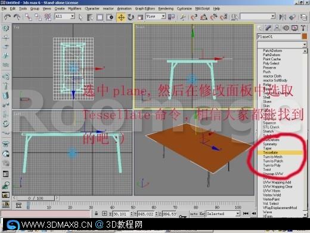Click Go to Start playback button
Screen dimensions: 310x233
246,213
